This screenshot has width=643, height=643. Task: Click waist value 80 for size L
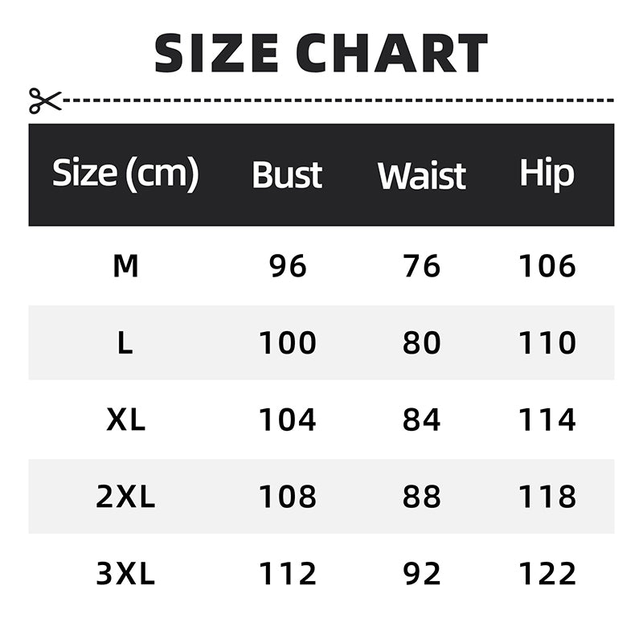pos(422,343)
